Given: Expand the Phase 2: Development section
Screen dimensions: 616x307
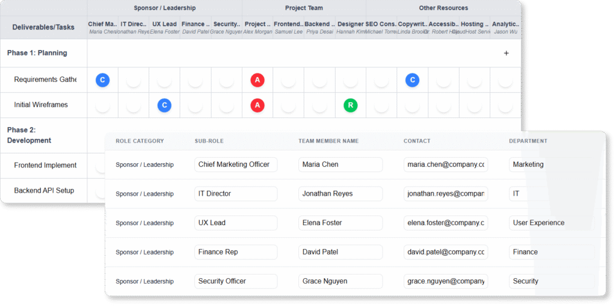Looking at the screenshot, I should [x=29, y=135].
